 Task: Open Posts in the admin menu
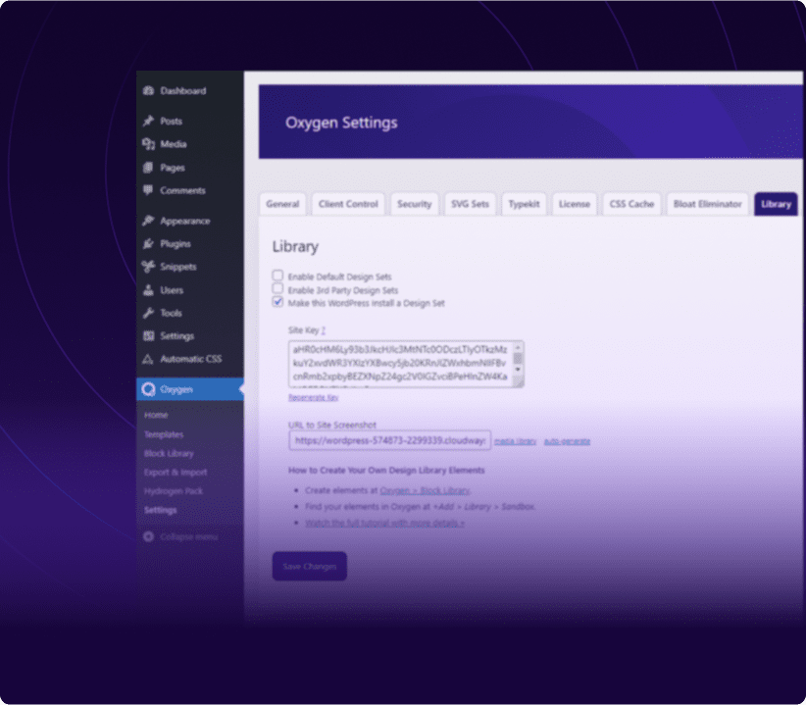pos(172,122)
